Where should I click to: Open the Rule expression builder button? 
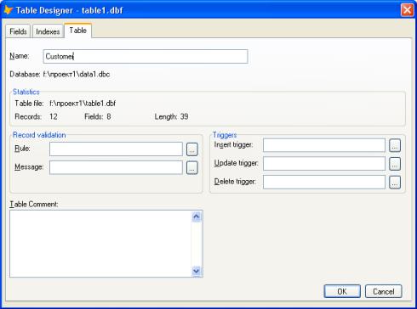point(192,149)
